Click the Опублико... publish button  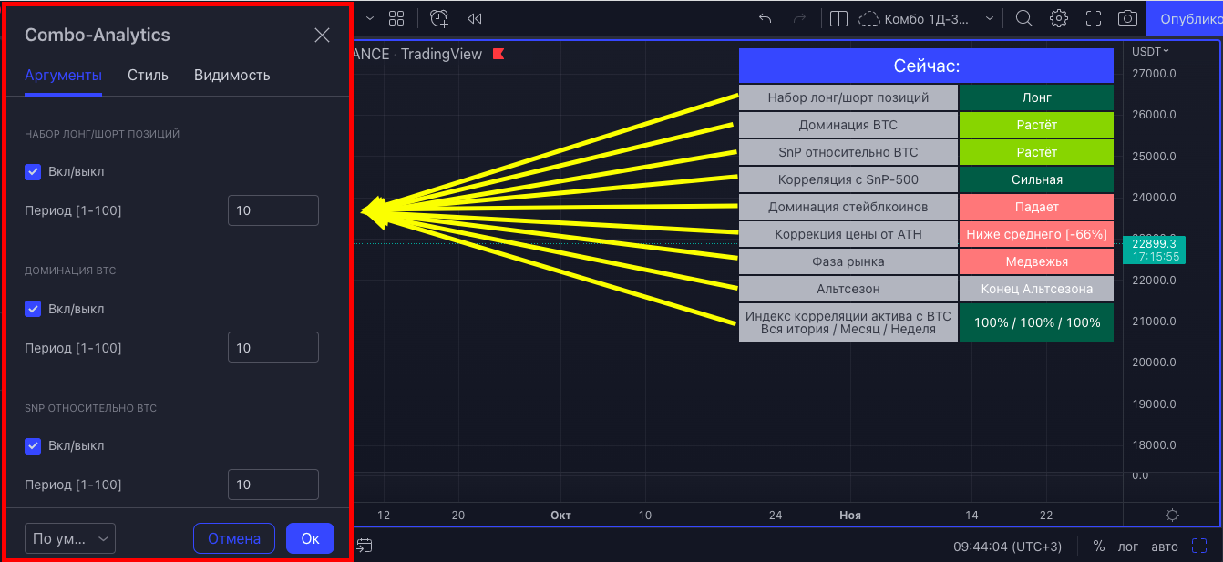(1184, 18)
